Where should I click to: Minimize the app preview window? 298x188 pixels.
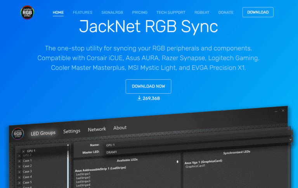pyautogui.click(x=276, y=111)
